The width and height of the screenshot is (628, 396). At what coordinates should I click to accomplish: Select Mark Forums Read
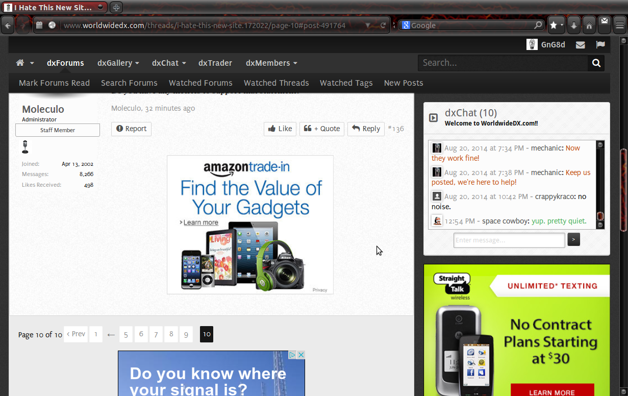(54, 83)
